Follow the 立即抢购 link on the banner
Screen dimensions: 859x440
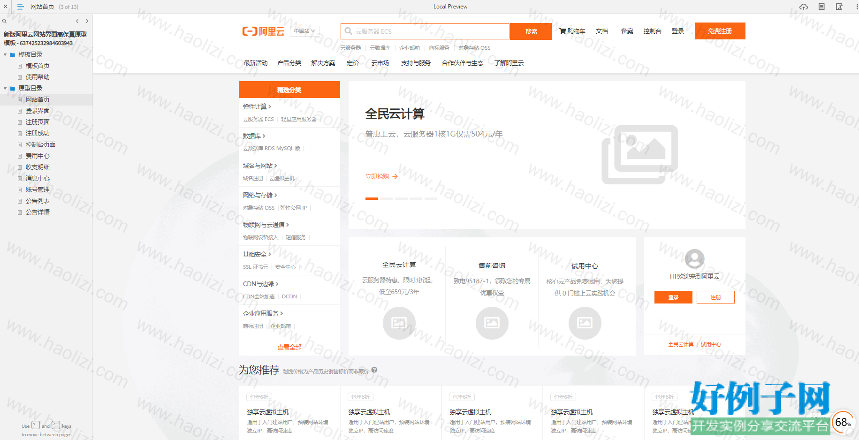(x=381, y=176)
